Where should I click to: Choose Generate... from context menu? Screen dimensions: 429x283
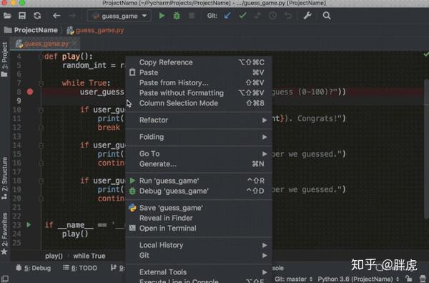(x=199, y=164)
